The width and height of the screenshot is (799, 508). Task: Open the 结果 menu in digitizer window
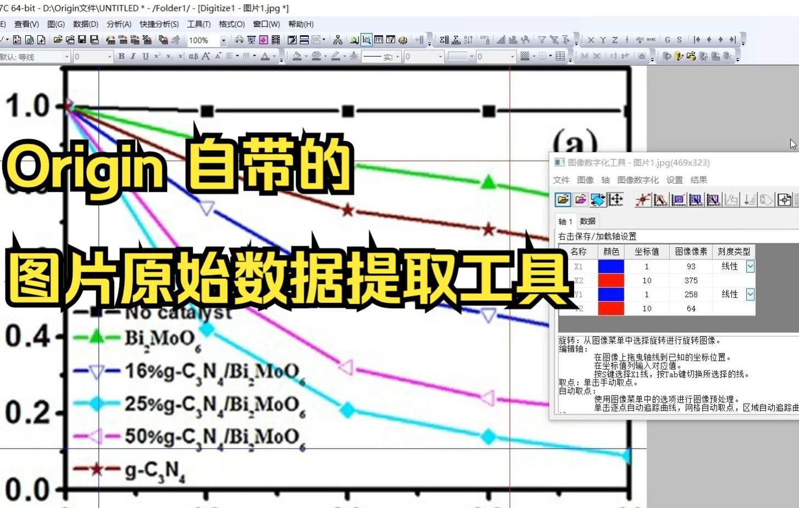pyautogui.click(x=698, y=180)
